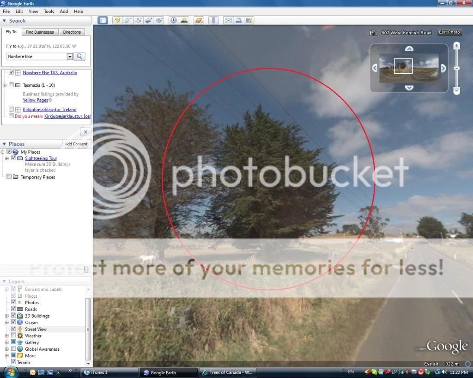Open the Tools menu
The image size is (473, 378).
(49, 11)
